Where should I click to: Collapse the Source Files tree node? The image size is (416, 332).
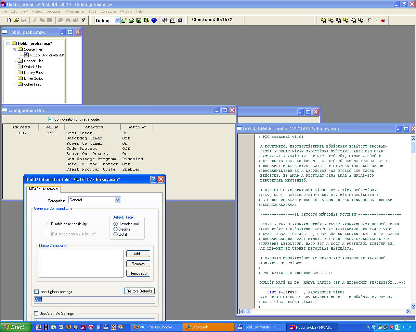click(x=14, y=50)
